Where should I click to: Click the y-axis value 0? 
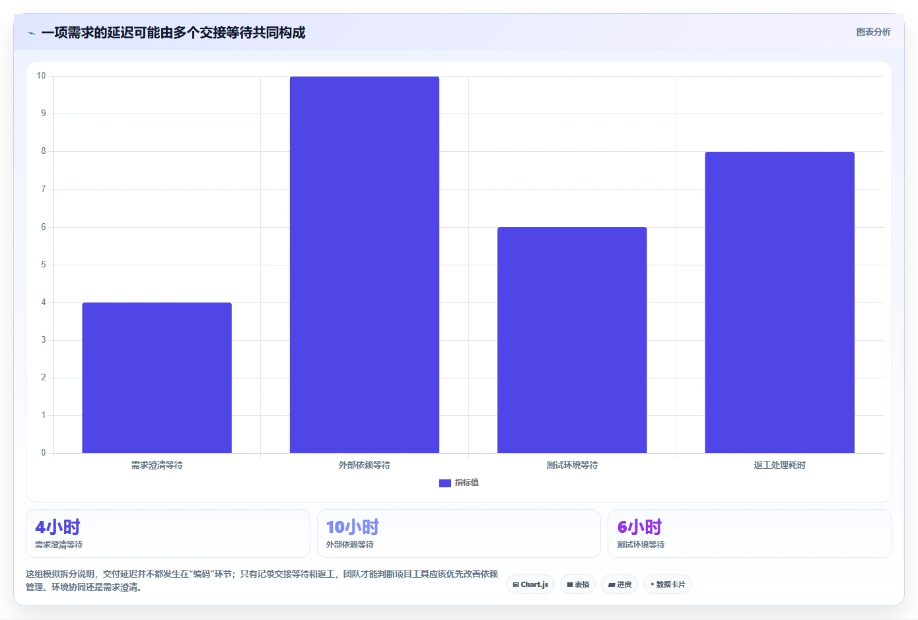point(44,453)
